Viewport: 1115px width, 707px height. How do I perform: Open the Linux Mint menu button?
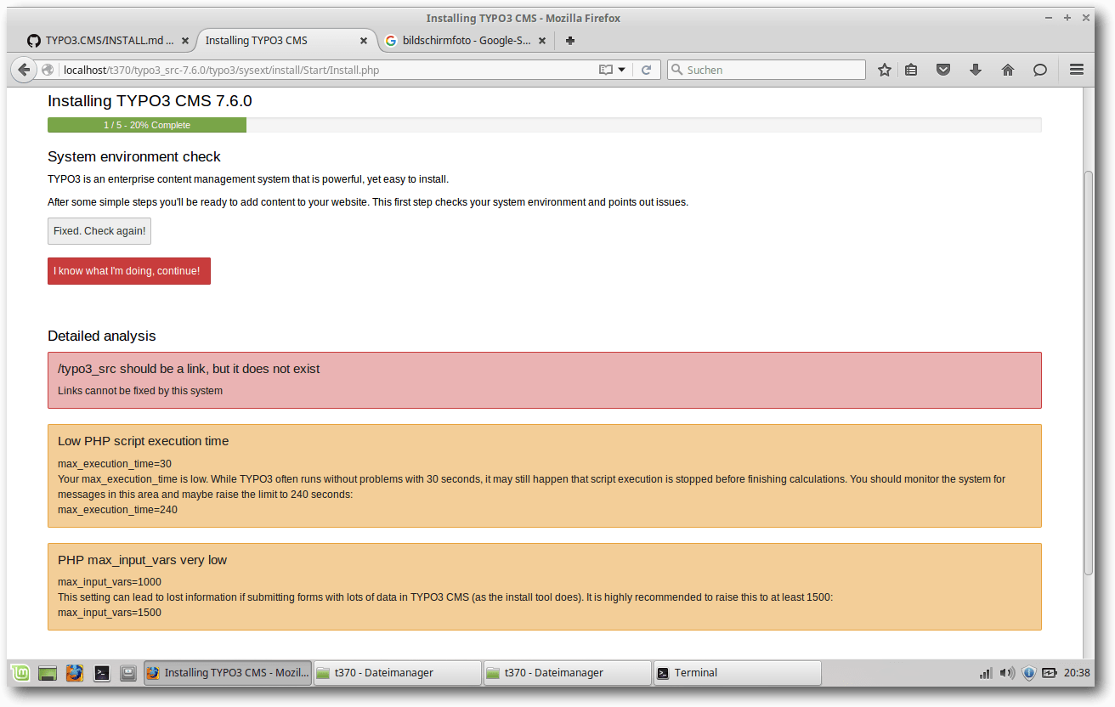[x=20, y=673]
